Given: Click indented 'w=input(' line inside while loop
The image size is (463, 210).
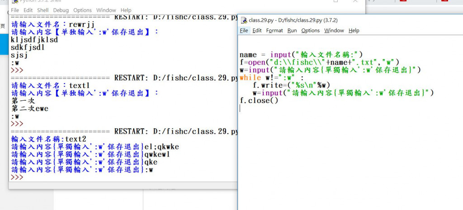Looking at the screenshot, I should [x=343, y=93].
